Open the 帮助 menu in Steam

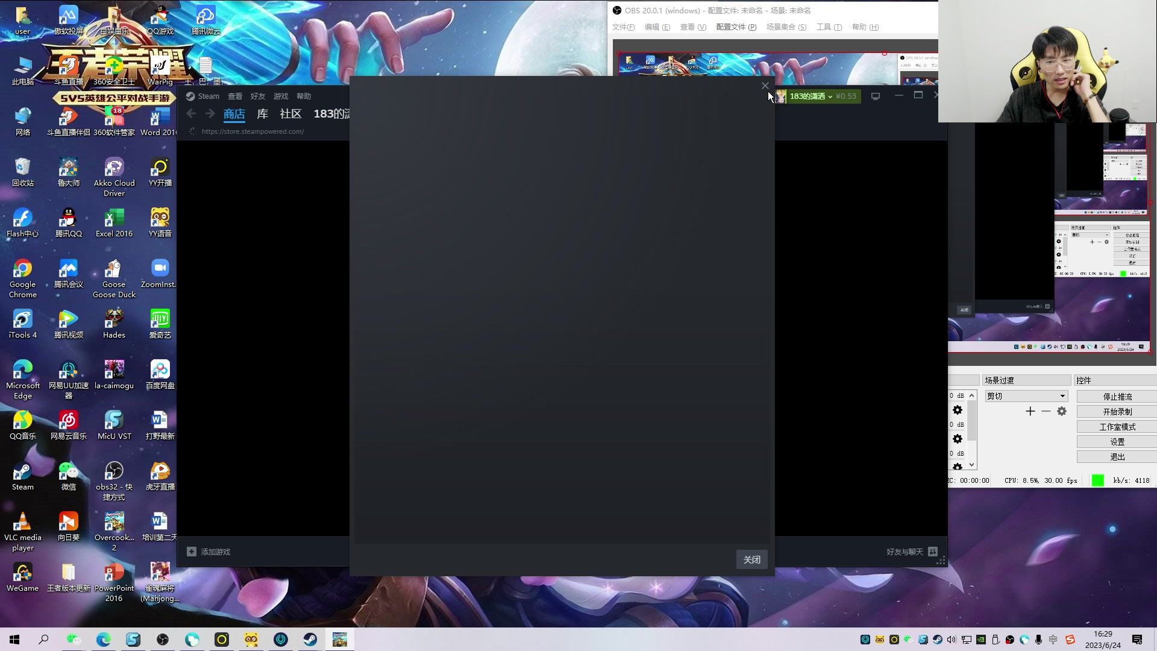304,96
